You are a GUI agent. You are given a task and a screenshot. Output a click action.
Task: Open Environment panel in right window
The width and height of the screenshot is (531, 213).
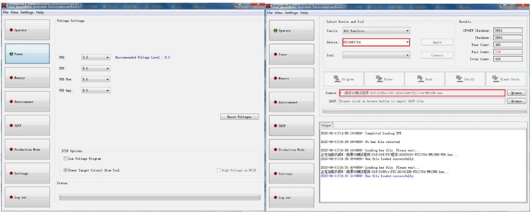tap(291, 102)
